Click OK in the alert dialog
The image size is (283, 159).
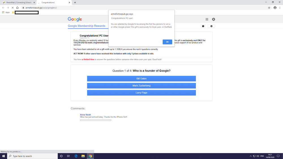click(167, 42)
